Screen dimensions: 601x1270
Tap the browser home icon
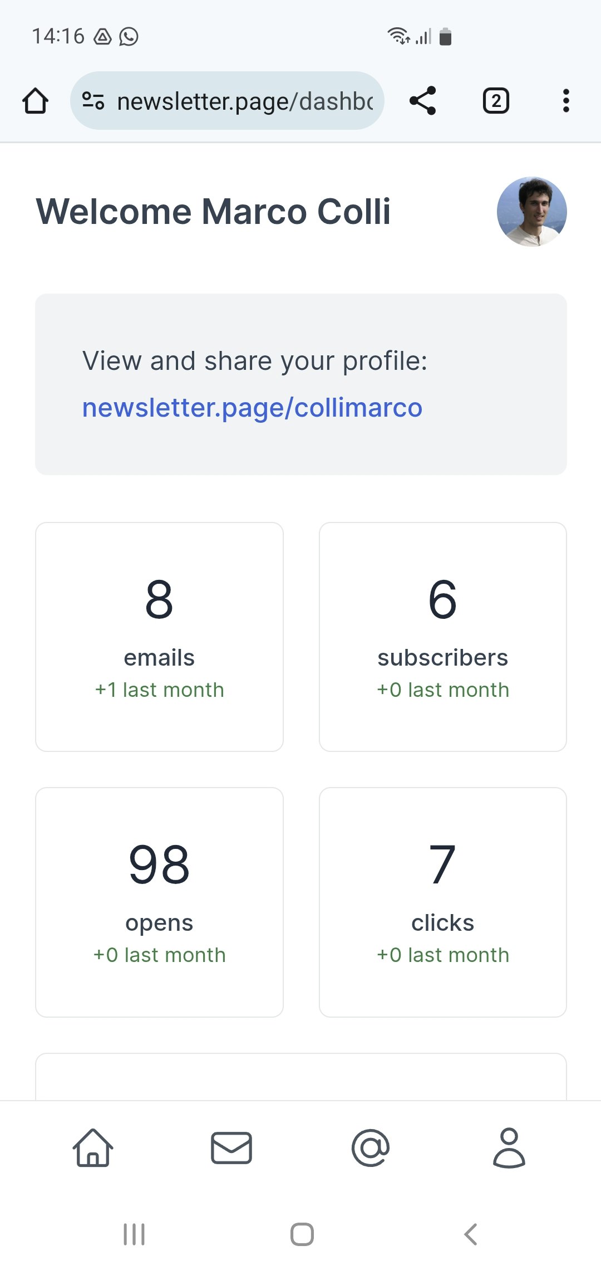(35, 101)
